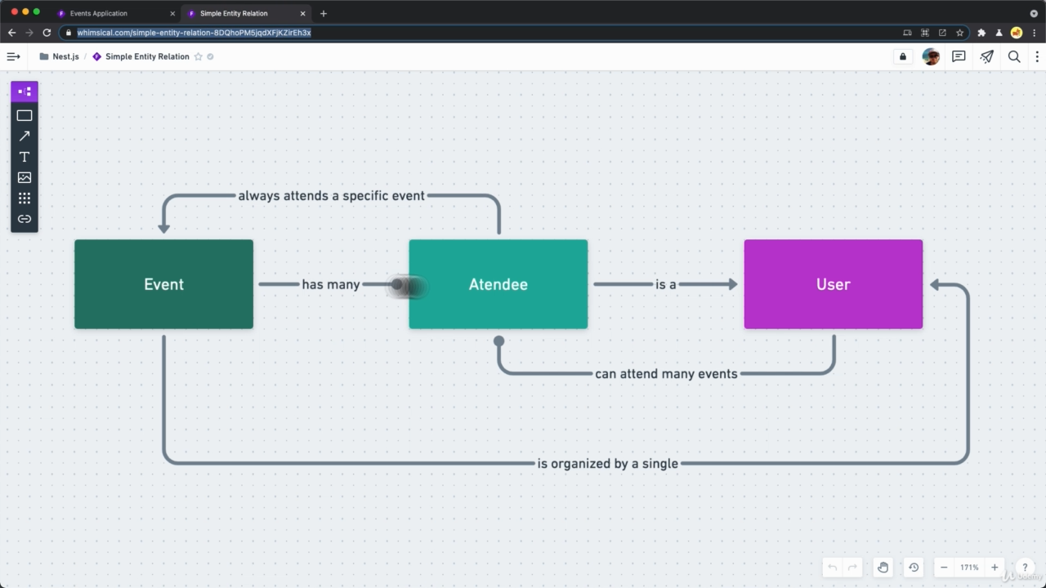Select the Text tool
1046x588 pixels.
(25, 157)
